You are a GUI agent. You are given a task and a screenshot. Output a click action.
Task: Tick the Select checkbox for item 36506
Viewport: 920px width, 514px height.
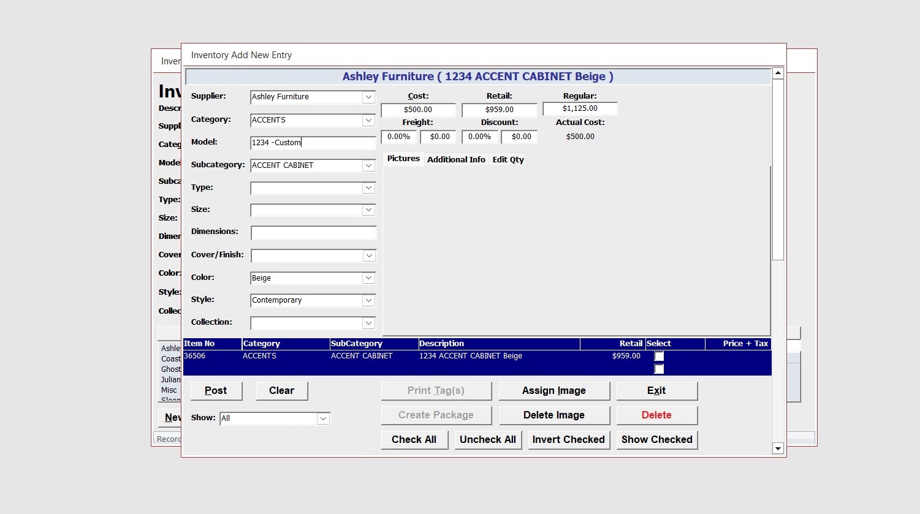(659, 356)
